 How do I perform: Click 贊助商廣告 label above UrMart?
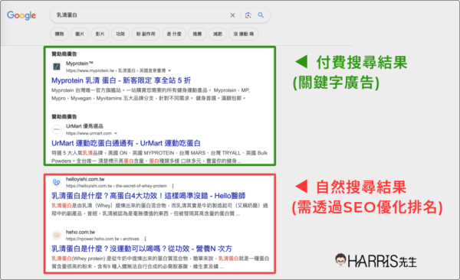pyautogui.click(x=64, y=116)
